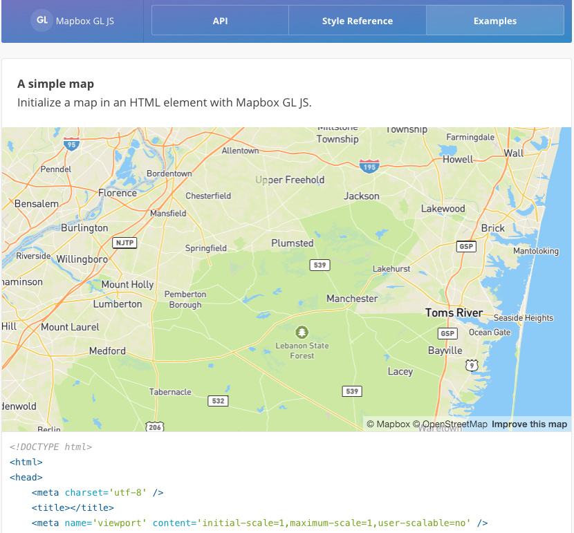This screenshot has height=533, width=574.
Task: Select the Examples tab
Action: pos(495,21)
